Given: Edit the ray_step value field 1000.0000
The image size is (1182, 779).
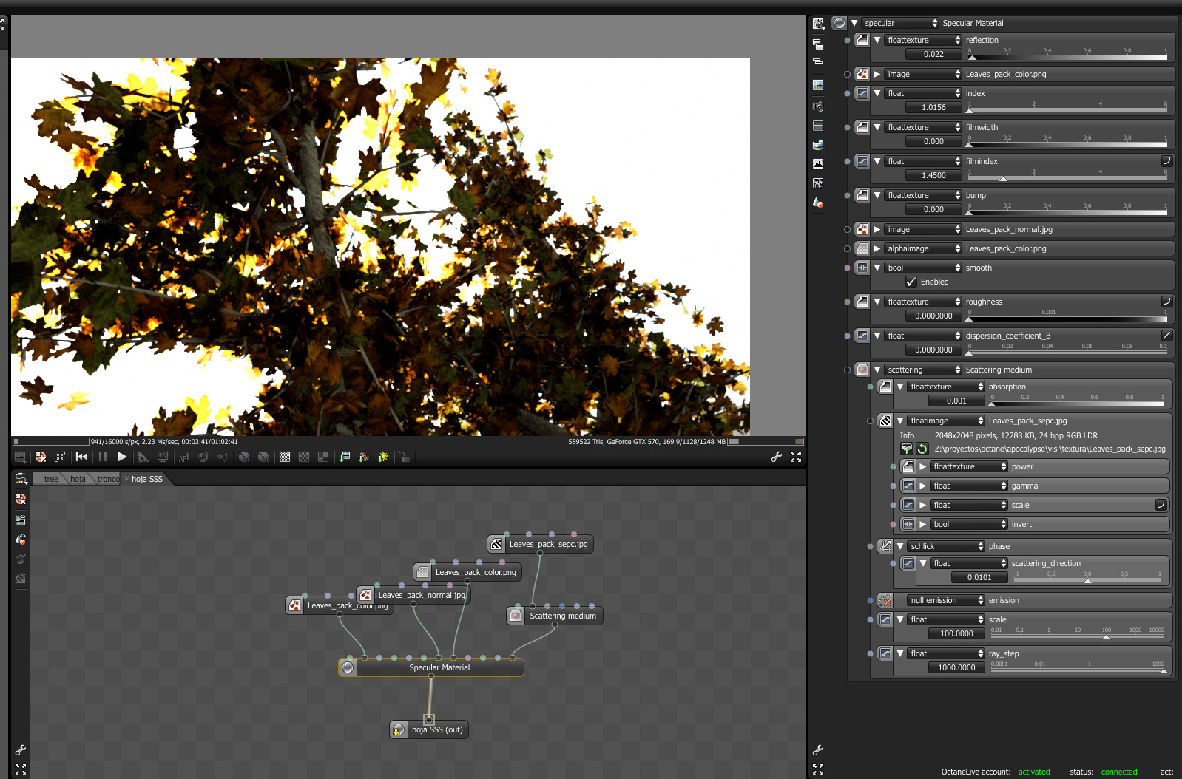Looking at the screenshot, I should [x=956, y=667].
